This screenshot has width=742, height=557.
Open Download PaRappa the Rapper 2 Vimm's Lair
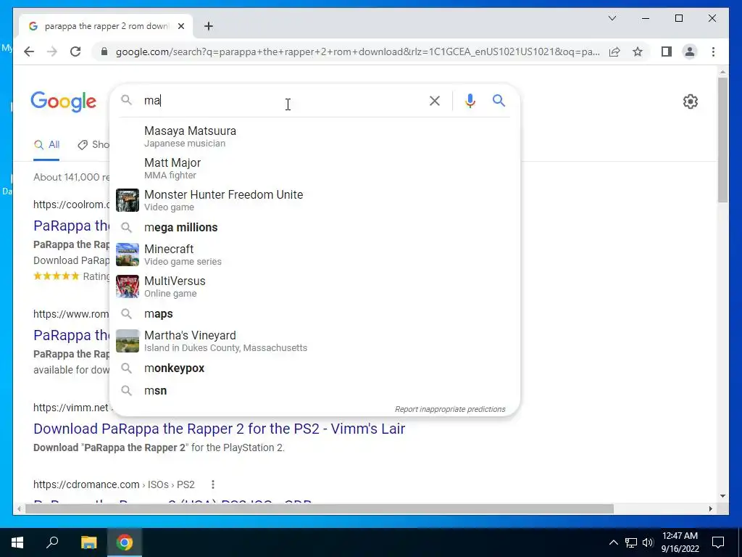pos(219,429)
